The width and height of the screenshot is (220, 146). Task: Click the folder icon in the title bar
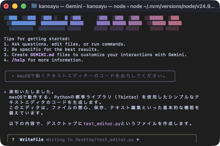click(34, 6)
